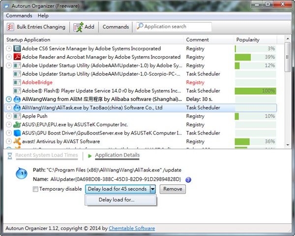The height and width of the screenshot is (236, 295).
Task: Click the Delay load for 45 seconds button text
Action: coord(117,189)
